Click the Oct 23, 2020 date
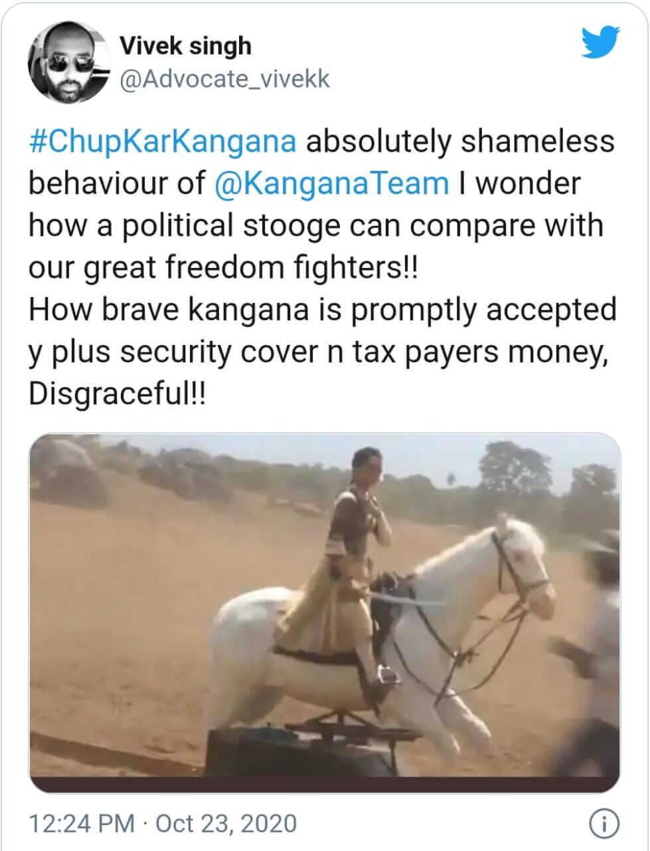650x851 pixels. [226, 824]
